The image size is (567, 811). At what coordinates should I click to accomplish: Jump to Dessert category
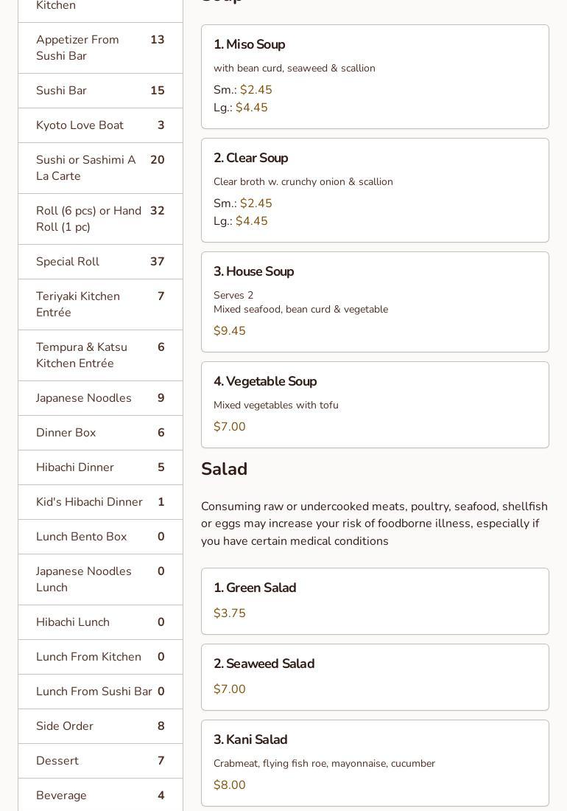click(100, 761)
